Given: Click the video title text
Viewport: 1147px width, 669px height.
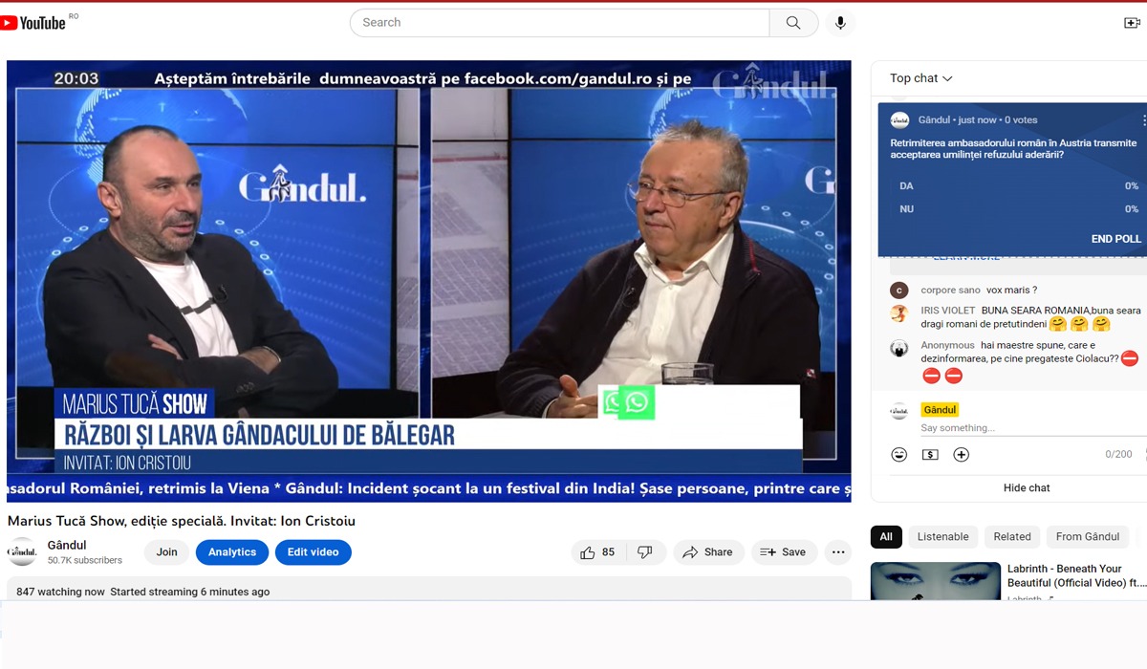Looking at the screenshot, I should pos(182,522).
